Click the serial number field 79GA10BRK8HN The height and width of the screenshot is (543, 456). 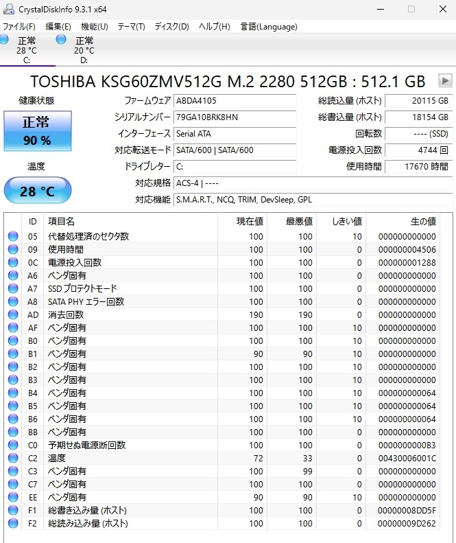pyautogui.click(x=235, y=117)
